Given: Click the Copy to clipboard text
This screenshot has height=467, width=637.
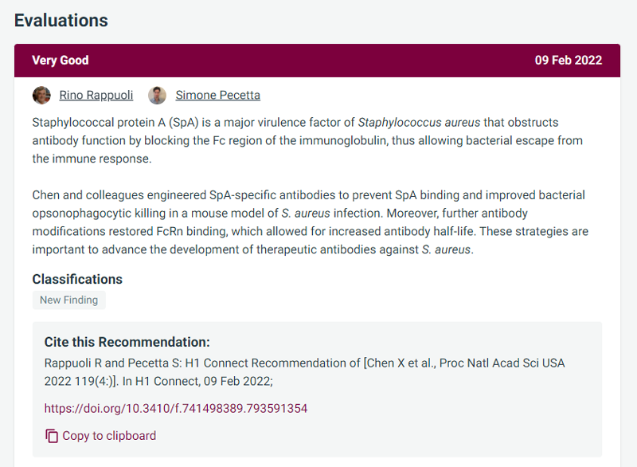Looking at the screenshot, I should (x=109, y=436).
